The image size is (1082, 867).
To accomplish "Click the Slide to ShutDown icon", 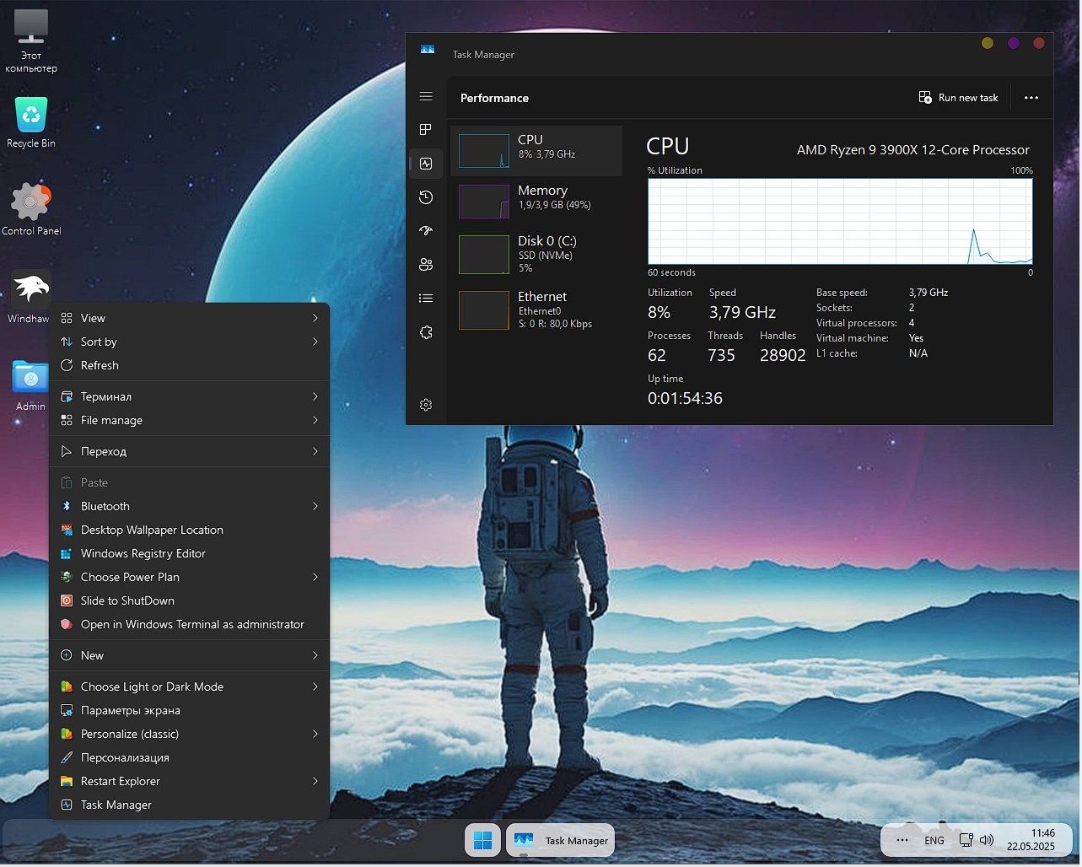I will point(67,600).
